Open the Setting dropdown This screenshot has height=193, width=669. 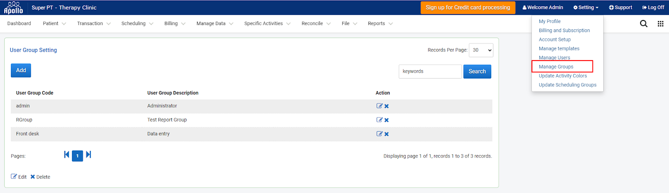point(586,8)
